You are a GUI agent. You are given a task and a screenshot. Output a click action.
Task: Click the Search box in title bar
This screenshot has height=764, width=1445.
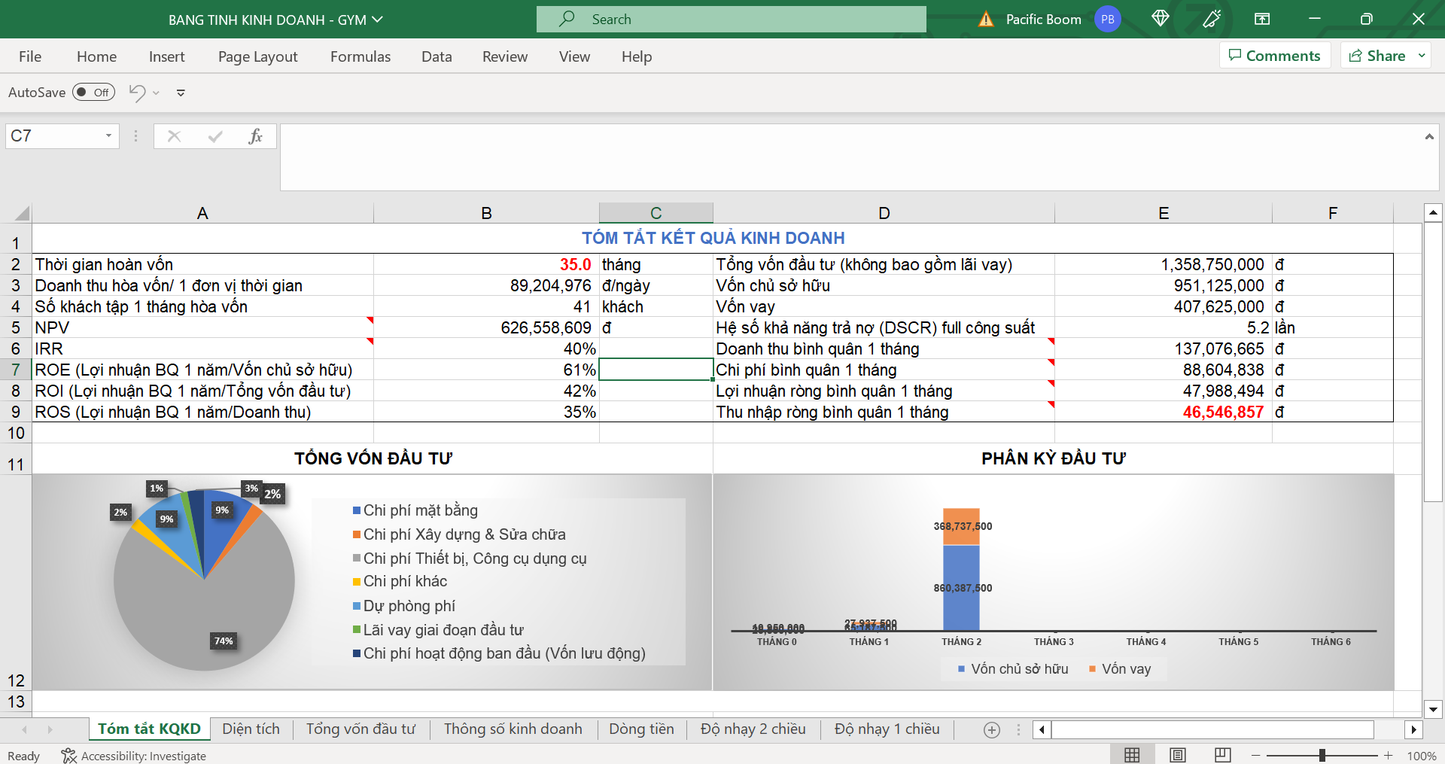[x=731, y=20]
